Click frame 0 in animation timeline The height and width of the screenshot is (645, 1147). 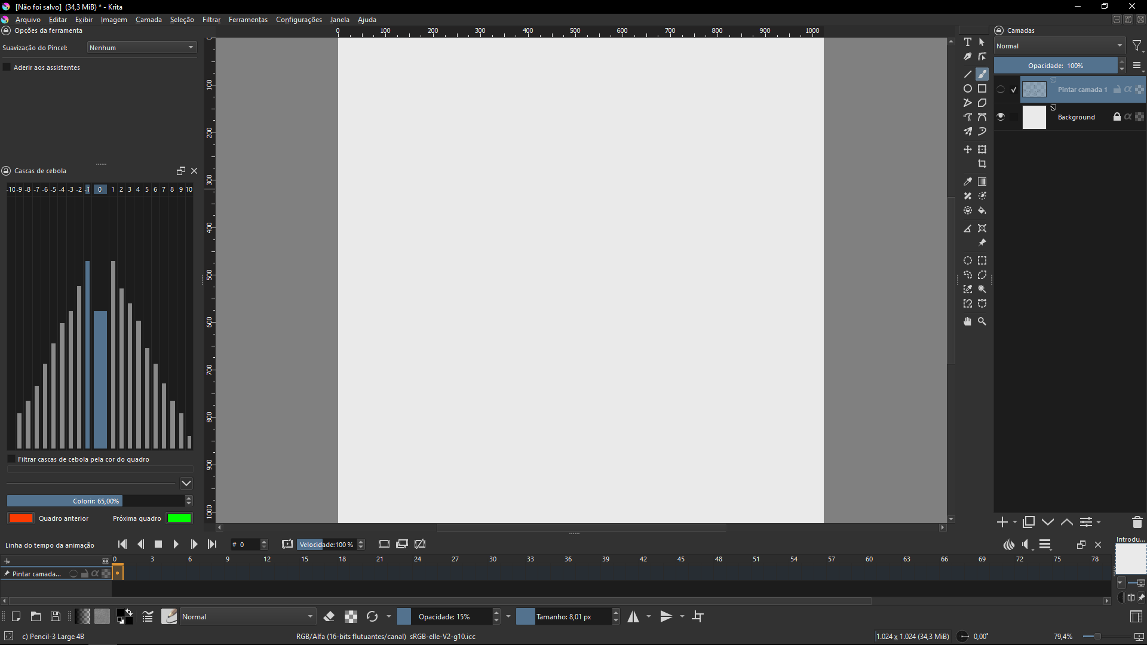pyautogui.click(x=118, y=573)
